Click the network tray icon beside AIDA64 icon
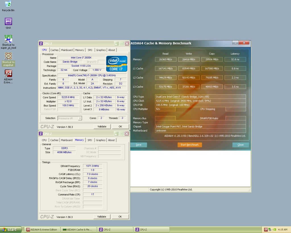The width and height of the screenshot is (291, 233). click(270, 230)
